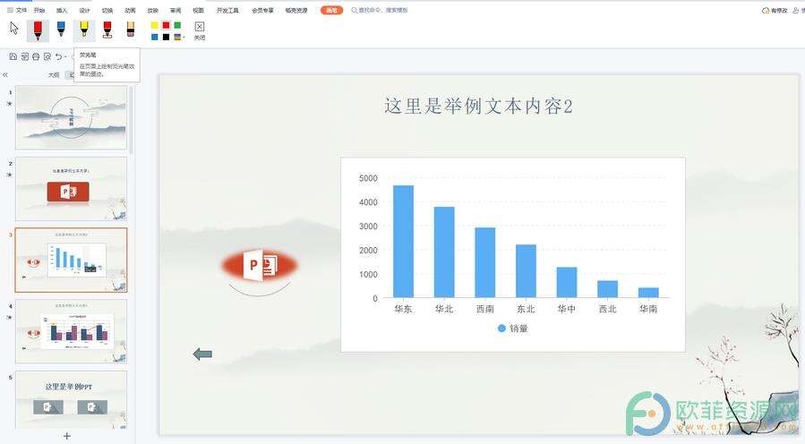Click the 东北 bar in chart
The height and width of the screenshot is (444, 805).
[x=526, y=271]
